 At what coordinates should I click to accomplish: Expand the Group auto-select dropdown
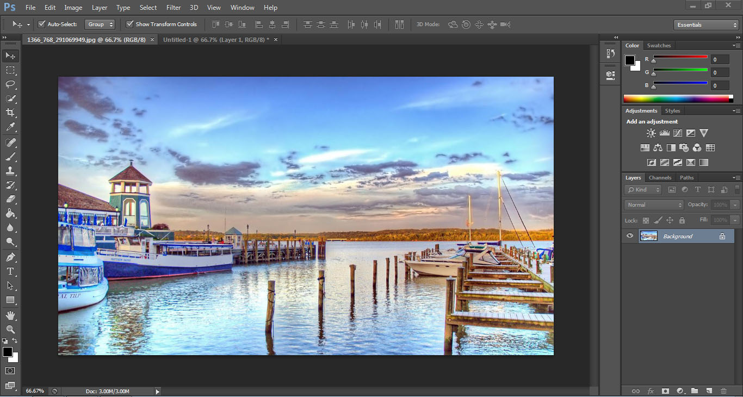[100, 24]
